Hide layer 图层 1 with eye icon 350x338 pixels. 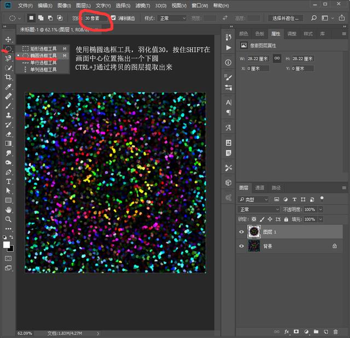pos(242,232)
